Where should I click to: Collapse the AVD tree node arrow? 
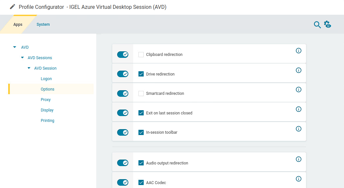tap(14, 47)
